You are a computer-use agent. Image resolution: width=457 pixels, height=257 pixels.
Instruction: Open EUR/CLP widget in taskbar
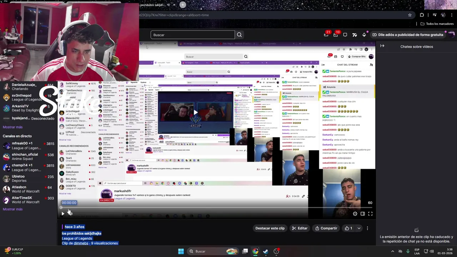14,251
